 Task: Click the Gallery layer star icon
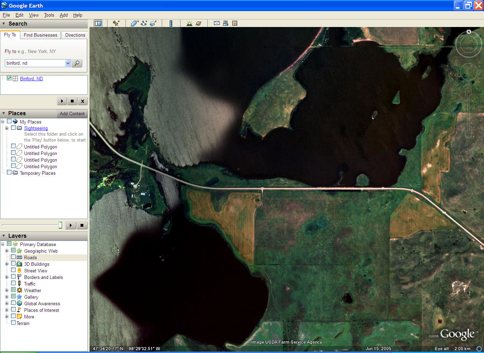tap(19, 297)
